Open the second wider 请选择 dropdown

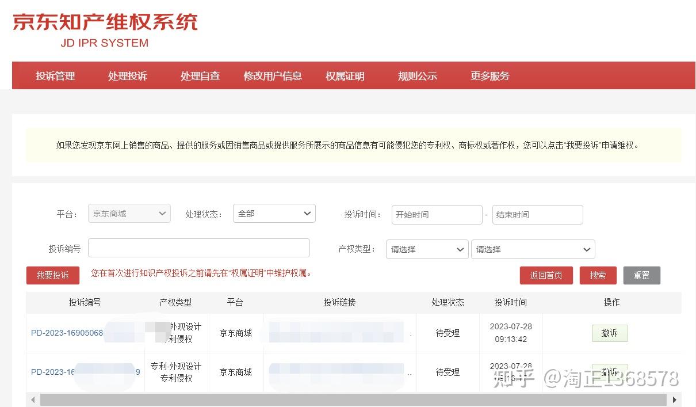click(x=533, y=249)
